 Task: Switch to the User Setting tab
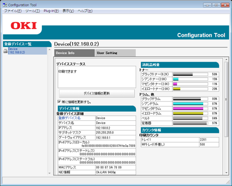[x=115, y=53]
